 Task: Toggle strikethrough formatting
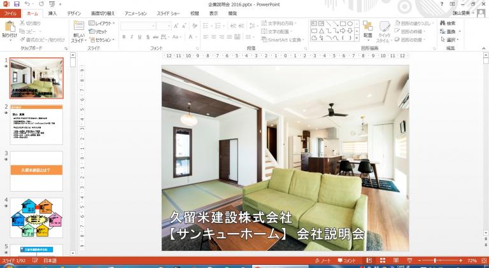tap(155, 37)
